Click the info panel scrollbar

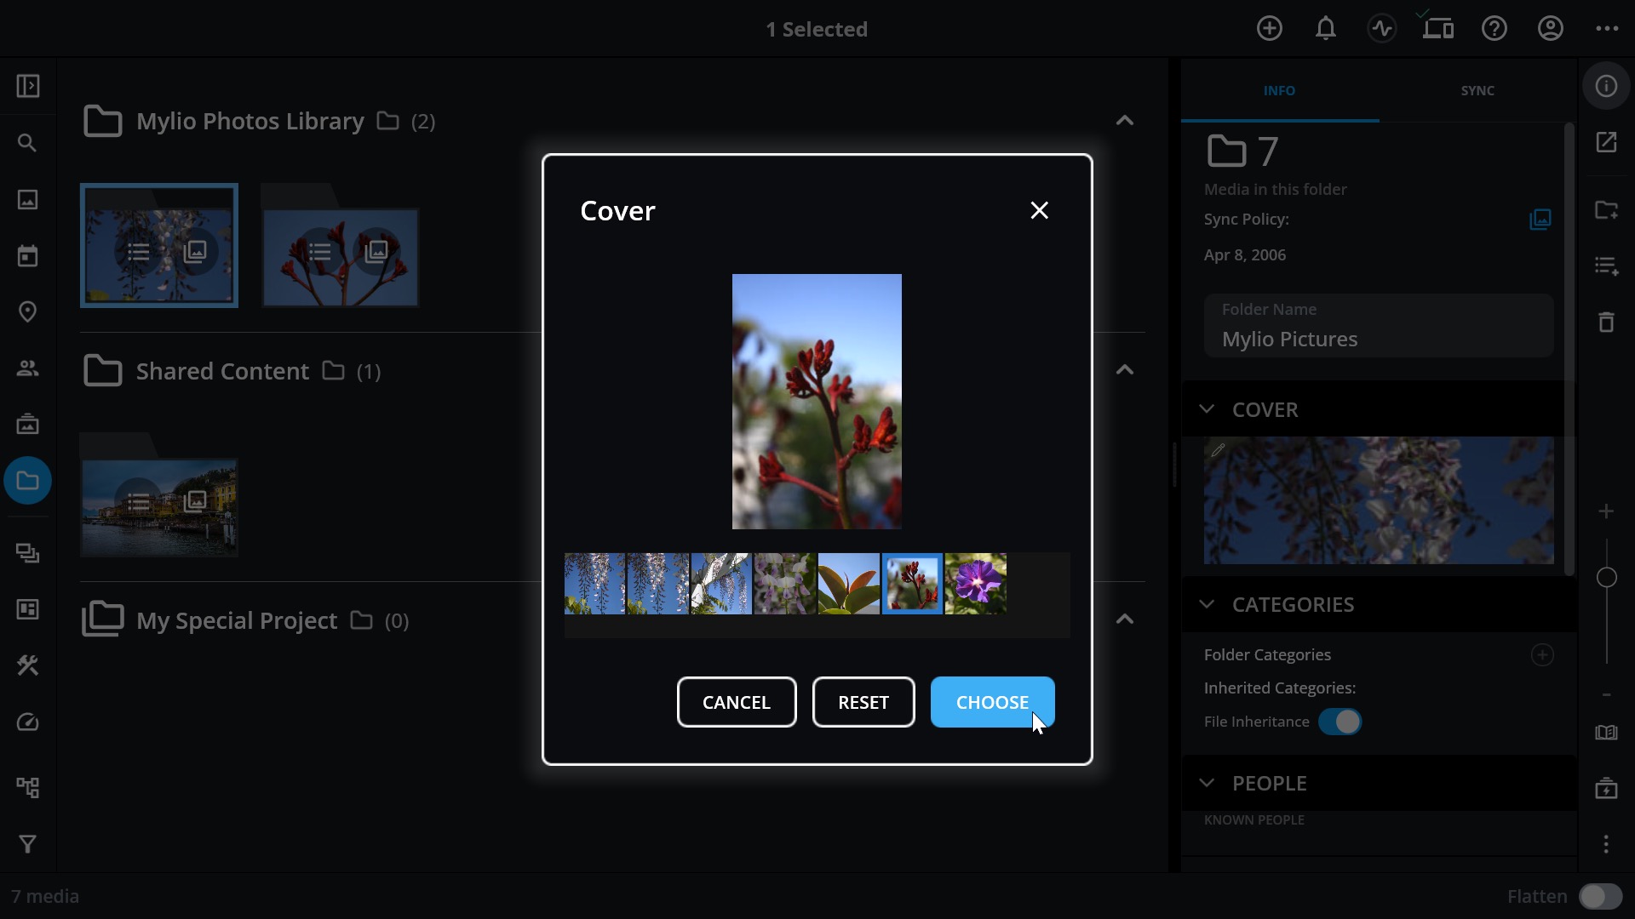click(x=1569, y=350)
